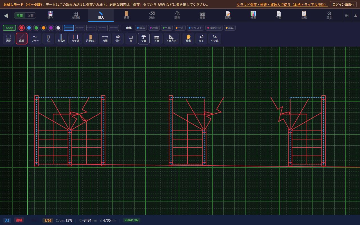Open the 設定 settings tab

tap(329, 15)
